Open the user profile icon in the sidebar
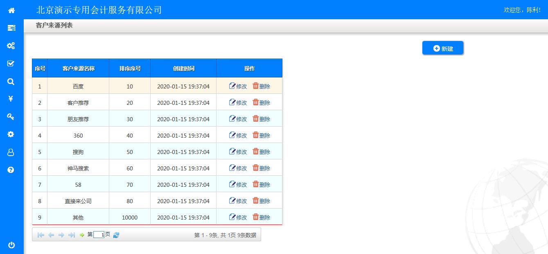548x254 pixels. coord(11,152)
